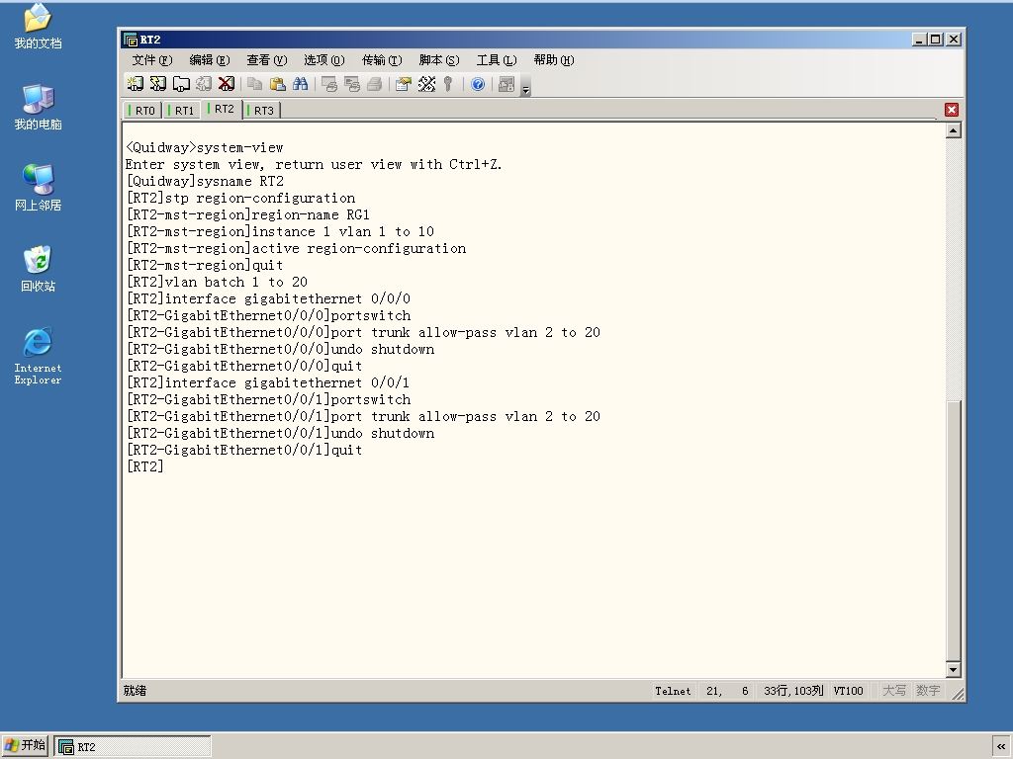Open the 帮助(H) menu
The width and height of the screenshot is (1013, 759).
point(554,60)
